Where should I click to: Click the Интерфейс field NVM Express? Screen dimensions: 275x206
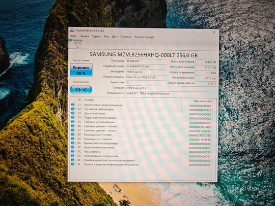click(x=146, y=72)
